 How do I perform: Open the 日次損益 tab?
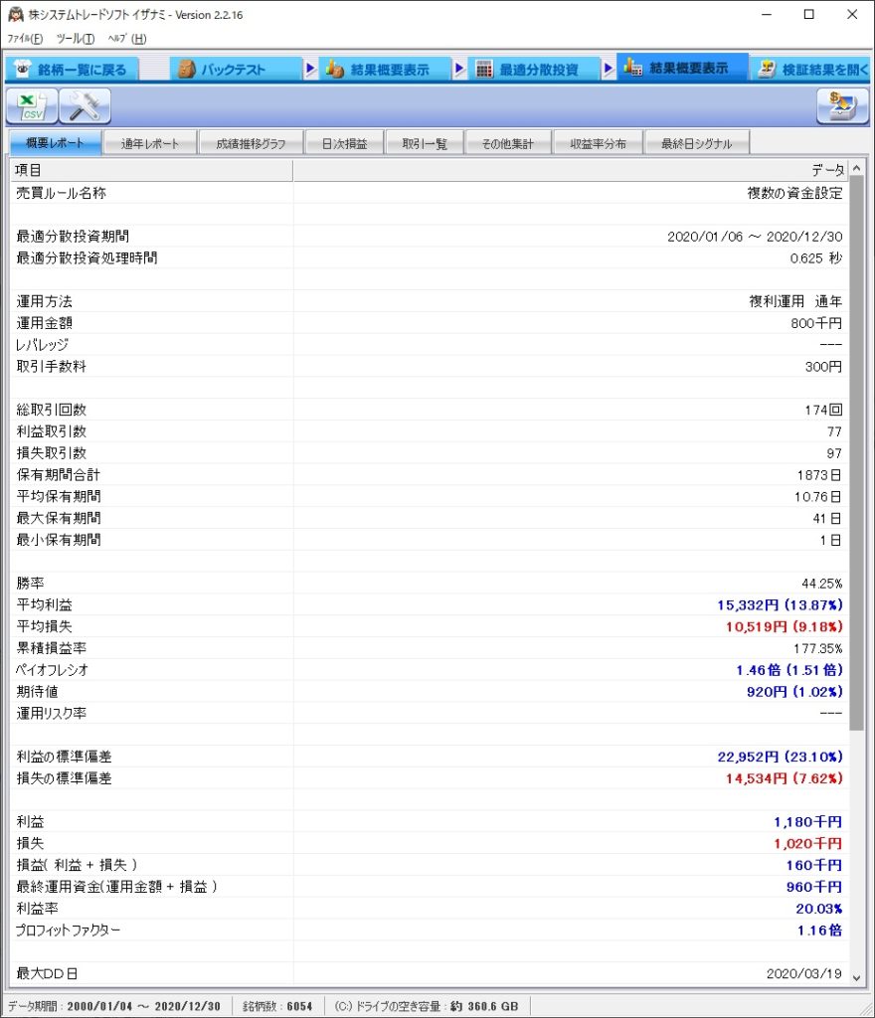pos(344,144)
